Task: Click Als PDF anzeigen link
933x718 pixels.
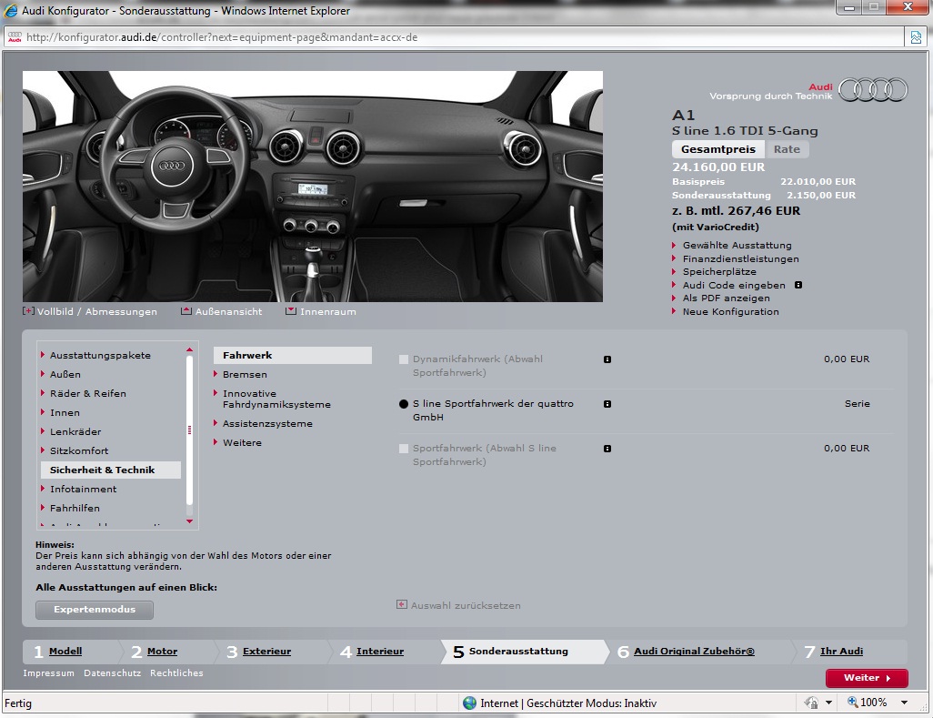Action: 726,298
